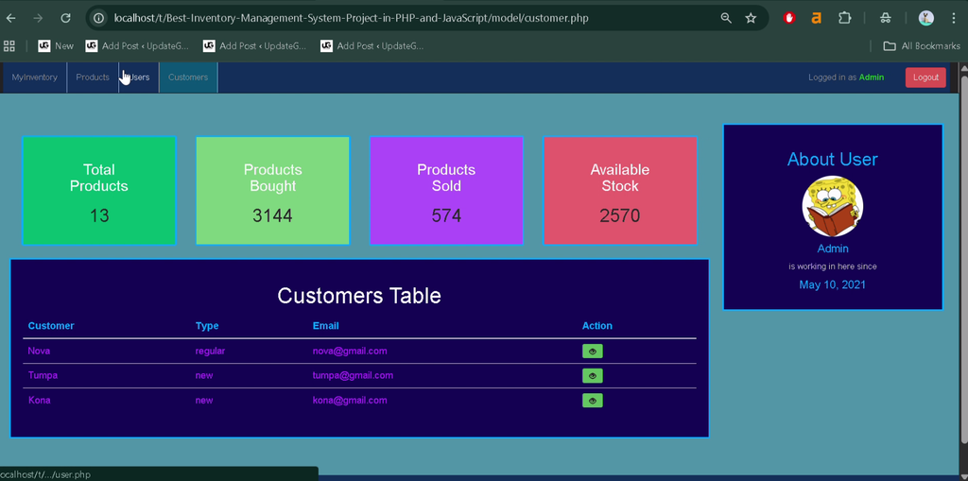
Task: Open the MyInventory nav tab
Action: pyautogui.click(x=35, y=77)
